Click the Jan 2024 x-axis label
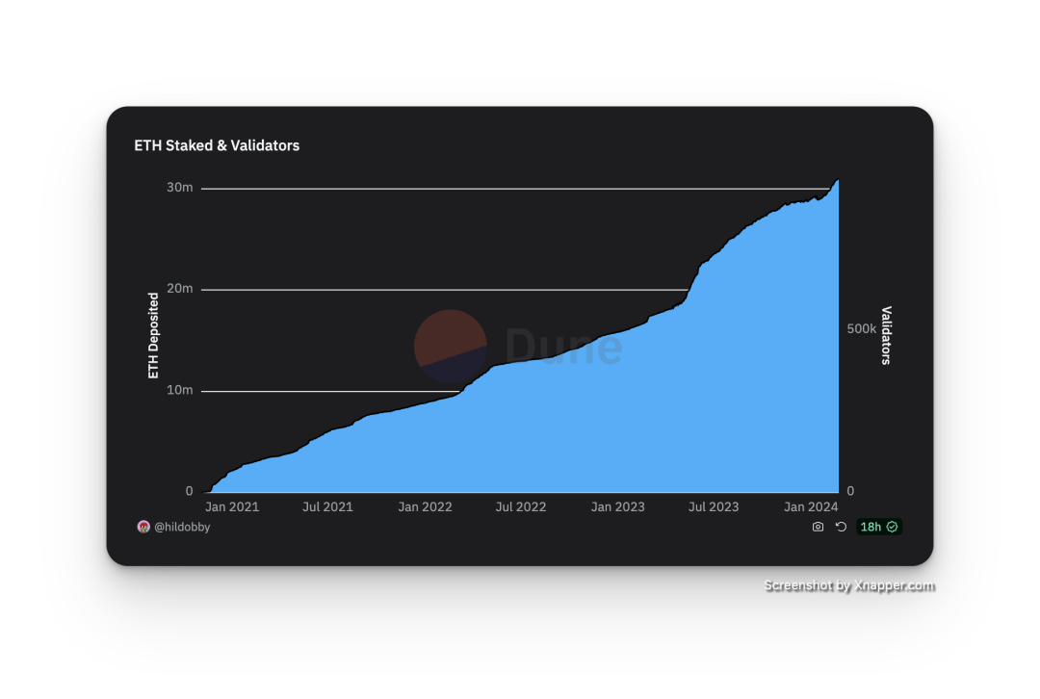The width and height of the screenshot is (1040, 699). point(811,506)
